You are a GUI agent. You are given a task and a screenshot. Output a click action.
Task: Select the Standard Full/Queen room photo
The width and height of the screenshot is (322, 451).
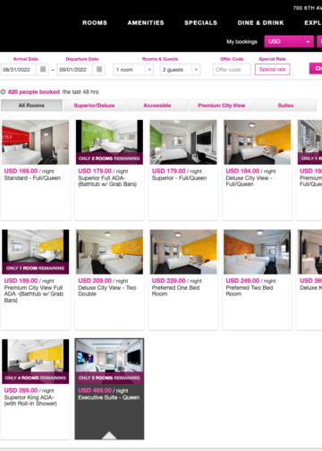[35, 142]
